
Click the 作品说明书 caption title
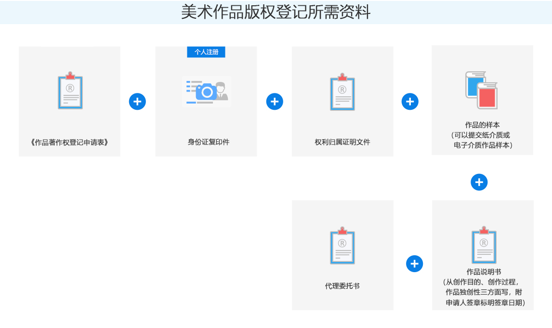tap(484, 272)
